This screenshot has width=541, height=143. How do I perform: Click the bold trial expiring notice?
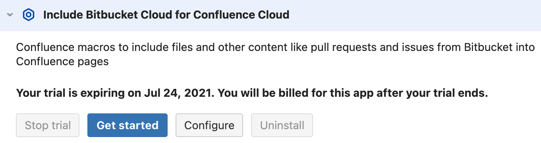[x=252, y=94]
